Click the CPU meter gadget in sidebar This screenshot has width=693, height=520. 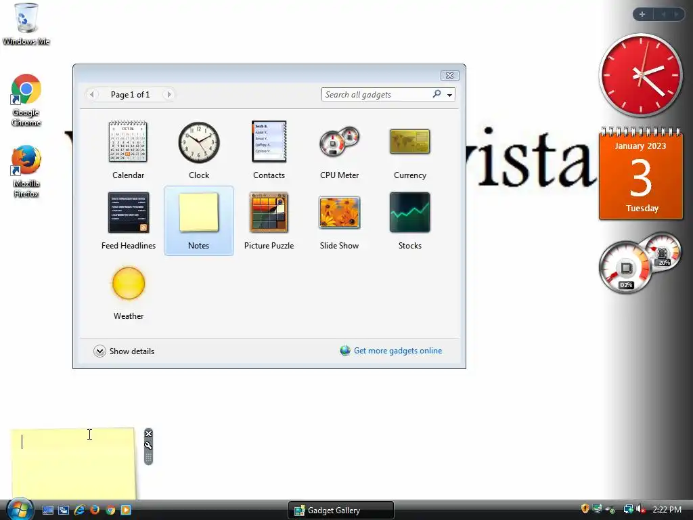pos(641,263)
